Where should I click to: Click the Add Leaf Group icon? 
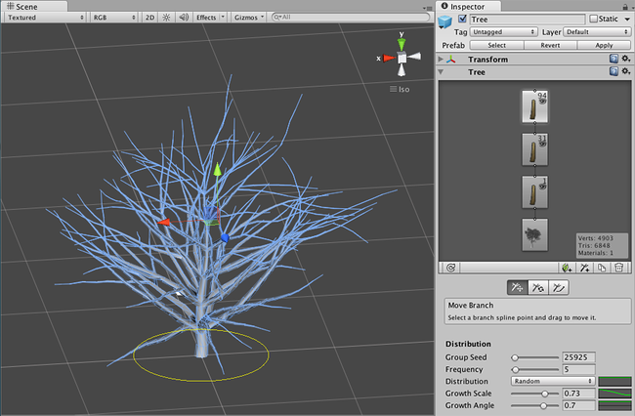[x=566, y=267]
